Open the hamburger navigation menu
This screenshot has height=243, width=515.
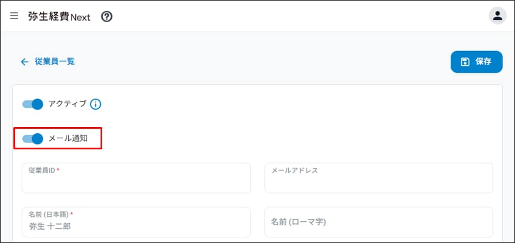[x=14, y=16]
